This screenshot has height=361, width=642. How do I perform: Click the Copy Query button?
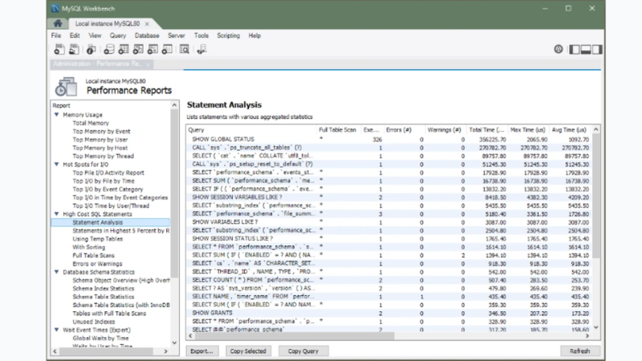click(x=303, y=351)
